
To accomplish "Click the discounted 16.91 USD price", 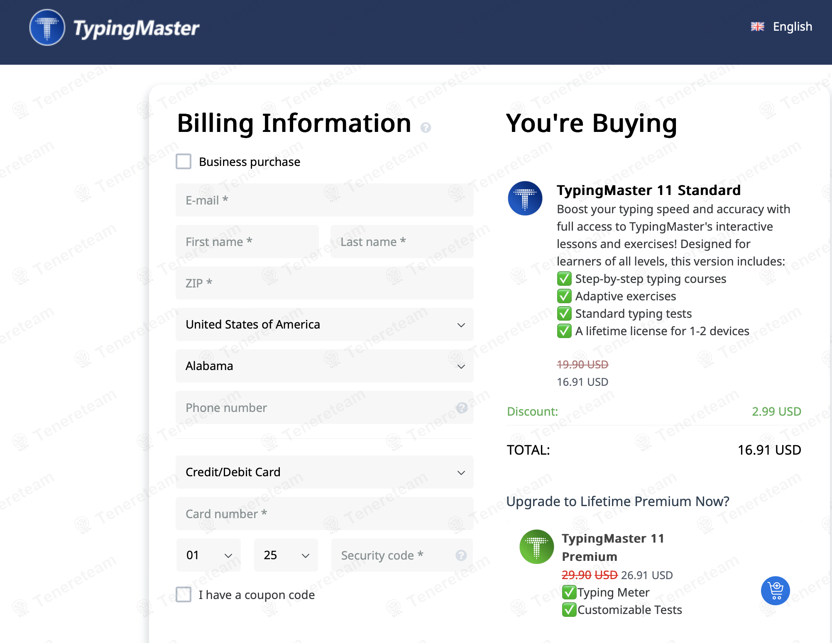I will coord(582,382).
